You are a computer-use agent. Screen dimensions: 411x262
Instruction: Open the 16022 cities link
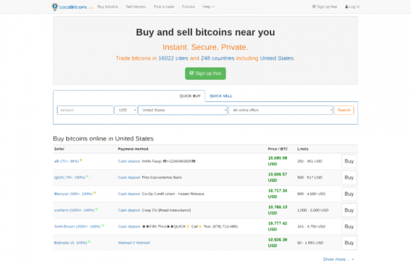point(173,58)
